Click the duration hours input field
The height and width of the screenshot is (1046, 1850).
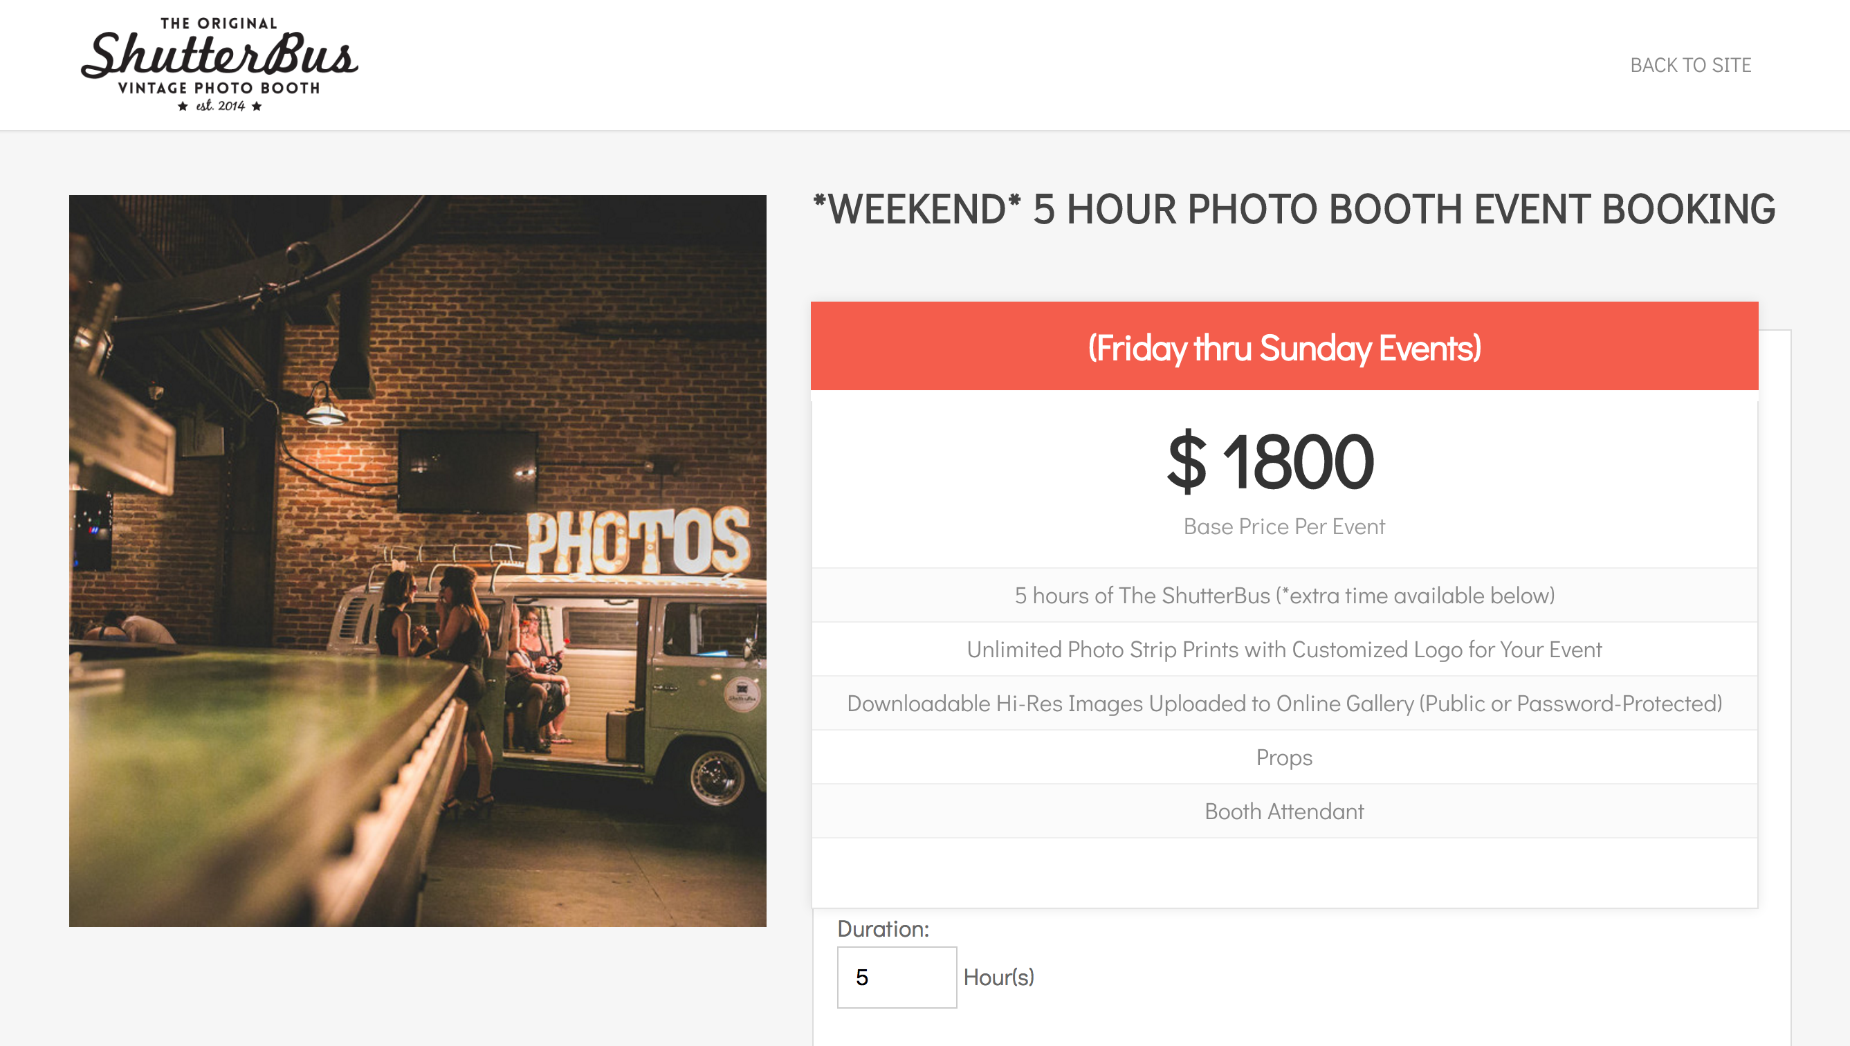click(896, 977)
